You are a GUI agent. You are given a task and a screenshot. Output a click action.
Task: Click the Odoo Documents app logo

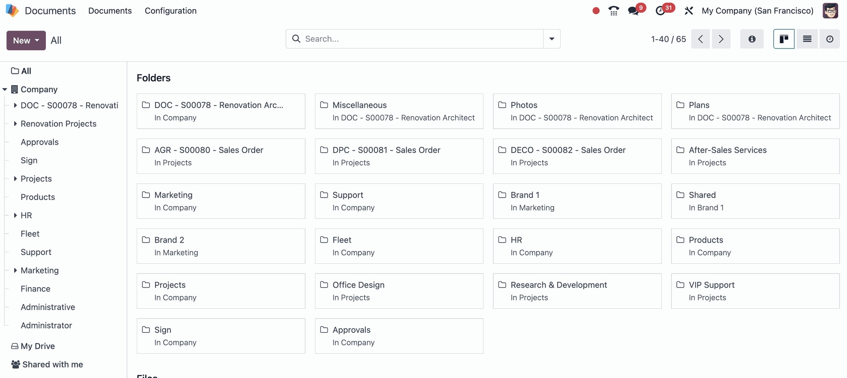[x=12, y=11]
